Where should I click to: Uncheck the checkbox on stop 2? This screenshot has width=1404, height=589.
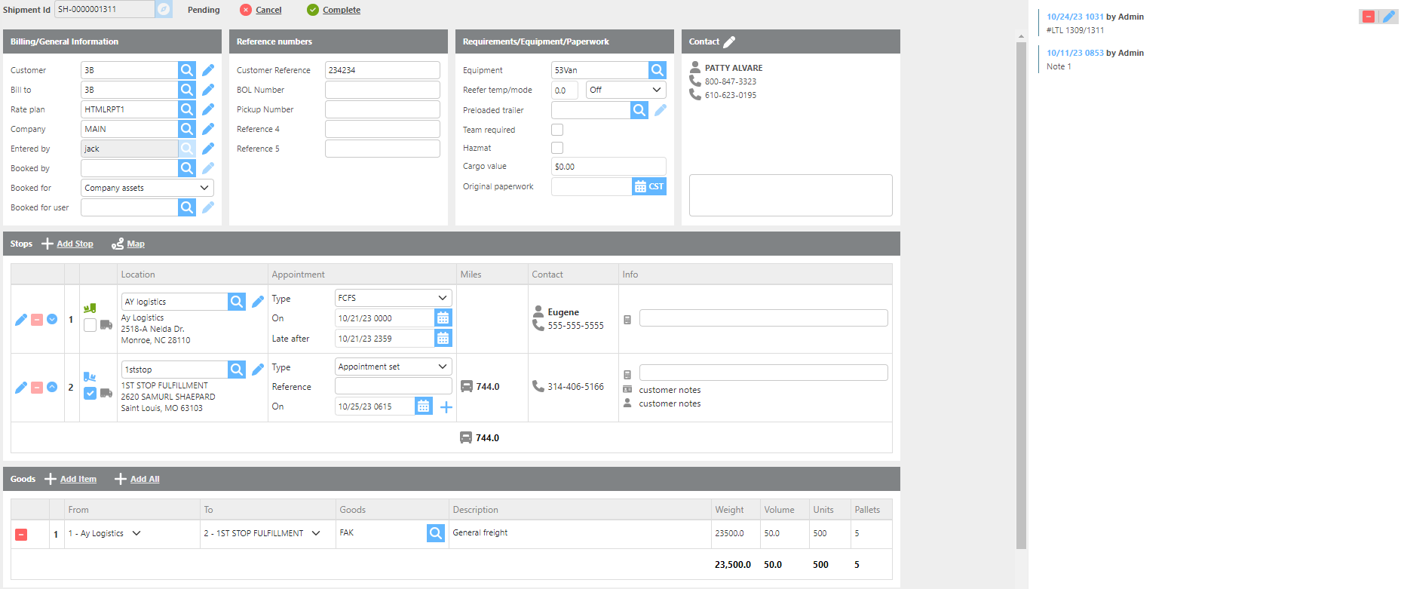click(90, 393)
